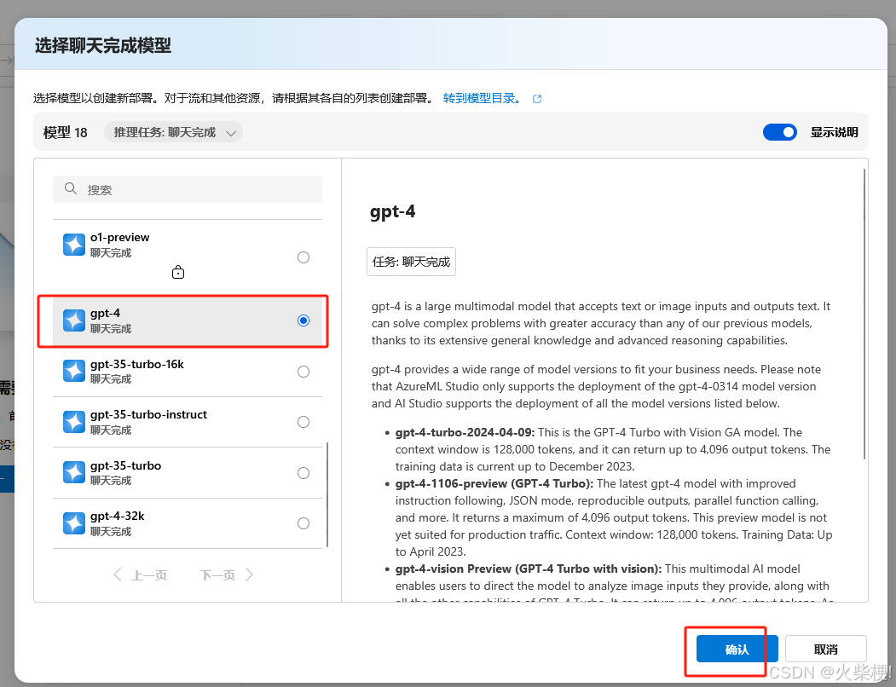
Task: Click the 模型 18 count label
Action: pyautogui.click(x=65, y=133)
